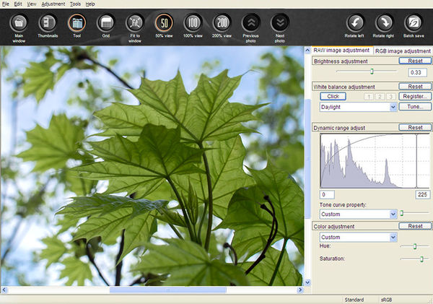This screenshot has width=433, height=304.
Task: Open the Color adjustment Custom dropdown
Action: pos(393,237)
